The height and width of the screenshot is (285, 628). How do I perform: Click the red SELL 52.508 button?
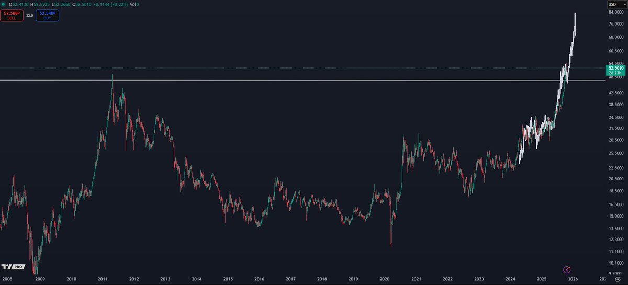click(12, 16)
